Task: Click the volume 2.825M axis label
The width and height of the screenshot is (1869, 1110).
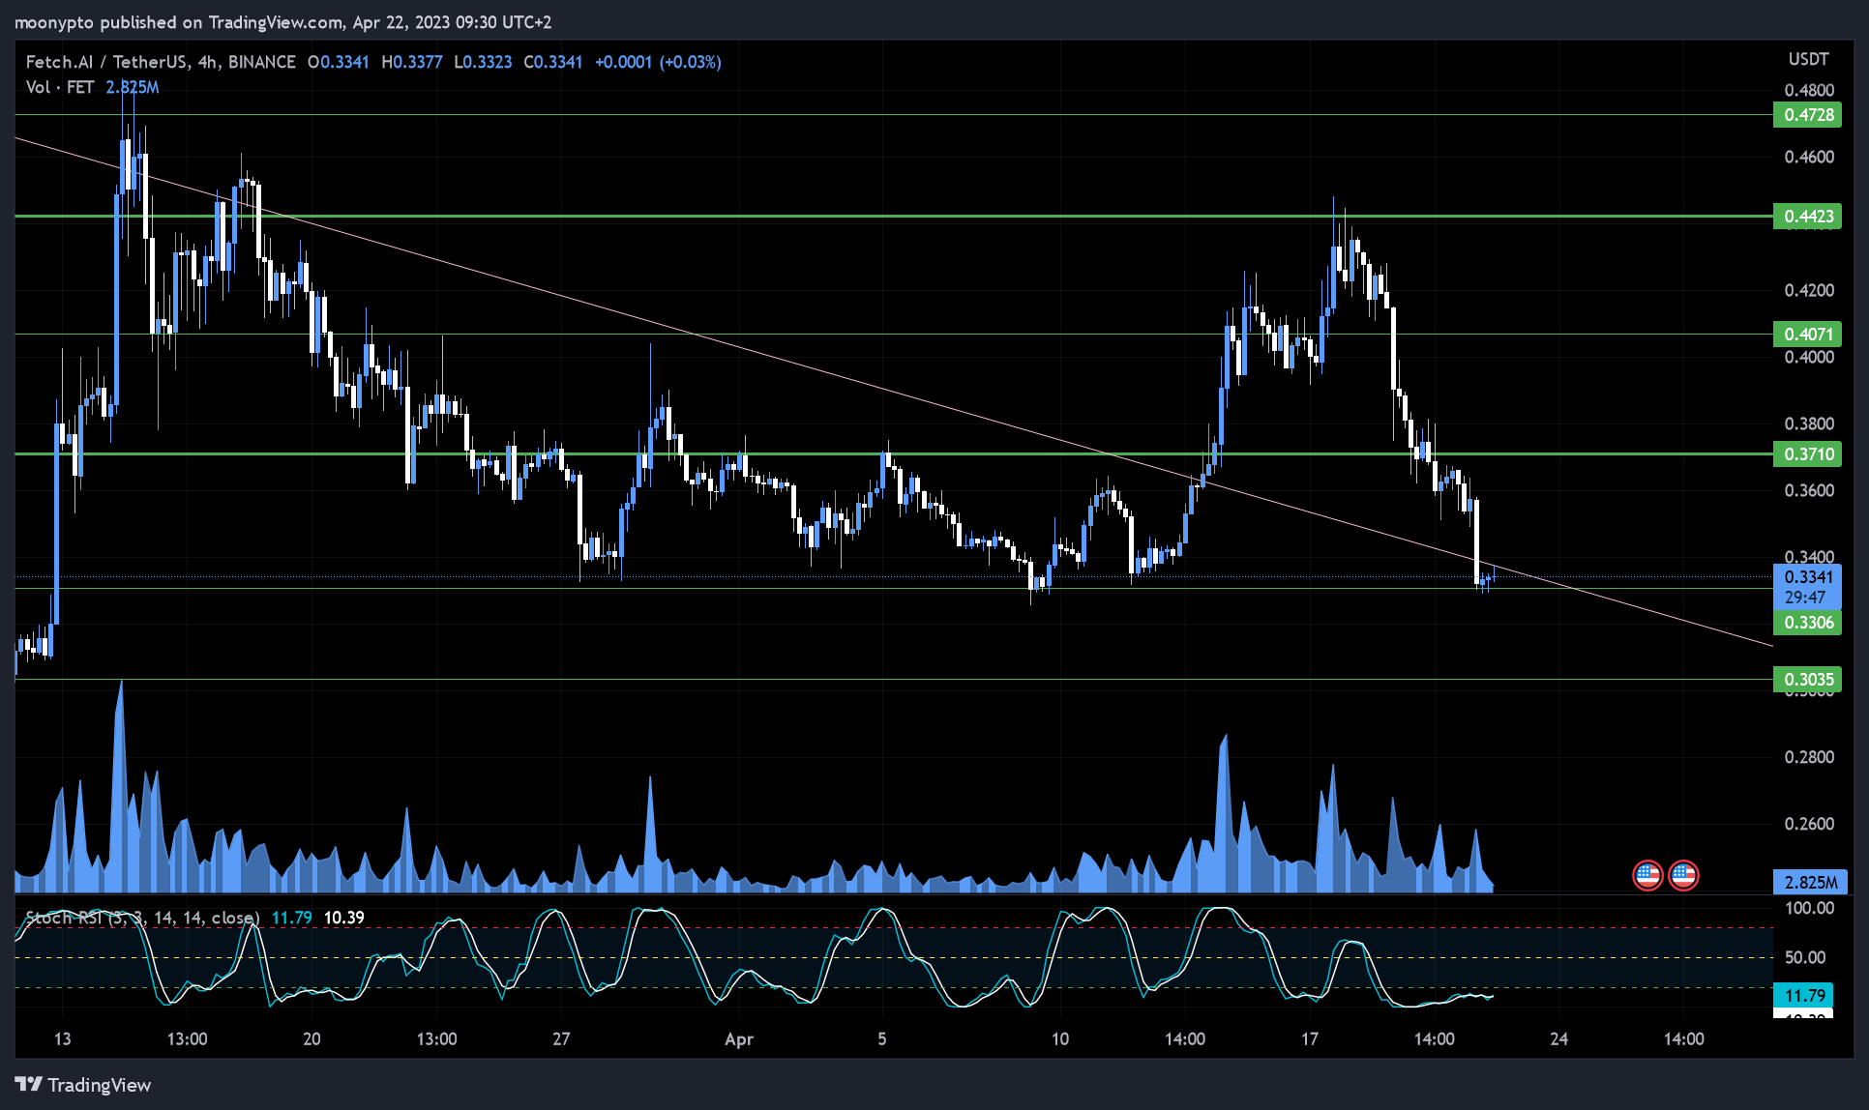Action: click(x=1810, y=883)
